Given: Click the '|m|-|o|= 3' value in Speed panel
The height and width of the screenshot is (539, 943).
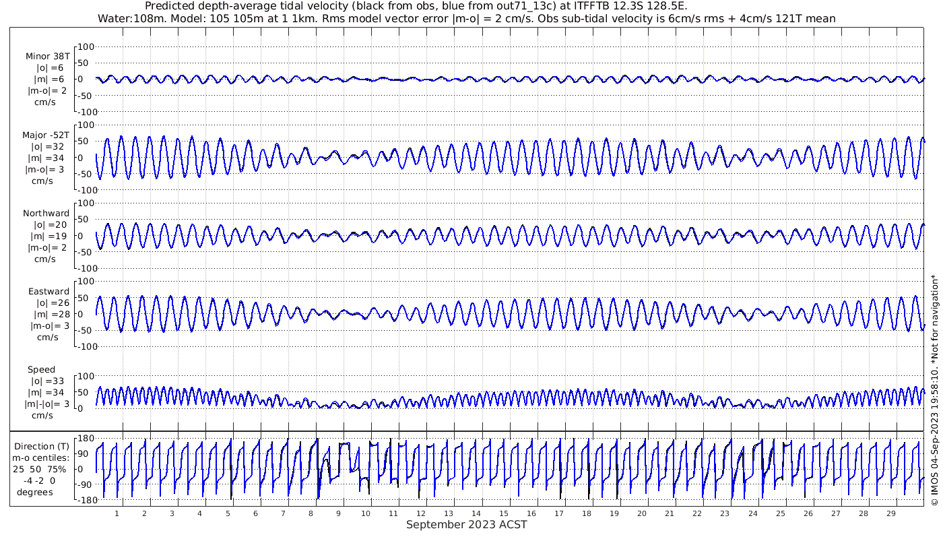Looking at the screenshot, I should (x=48, y=404).
